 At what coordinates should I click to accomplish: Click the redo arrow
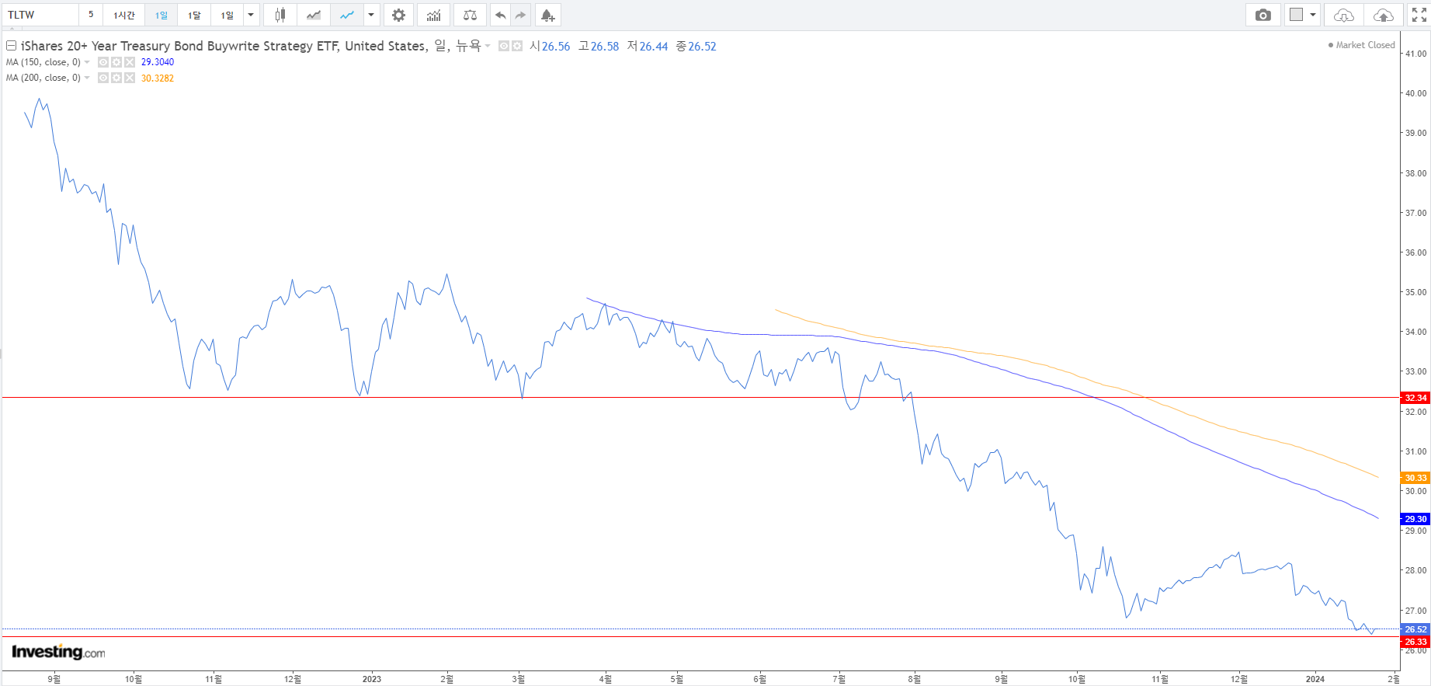(521, 15)
